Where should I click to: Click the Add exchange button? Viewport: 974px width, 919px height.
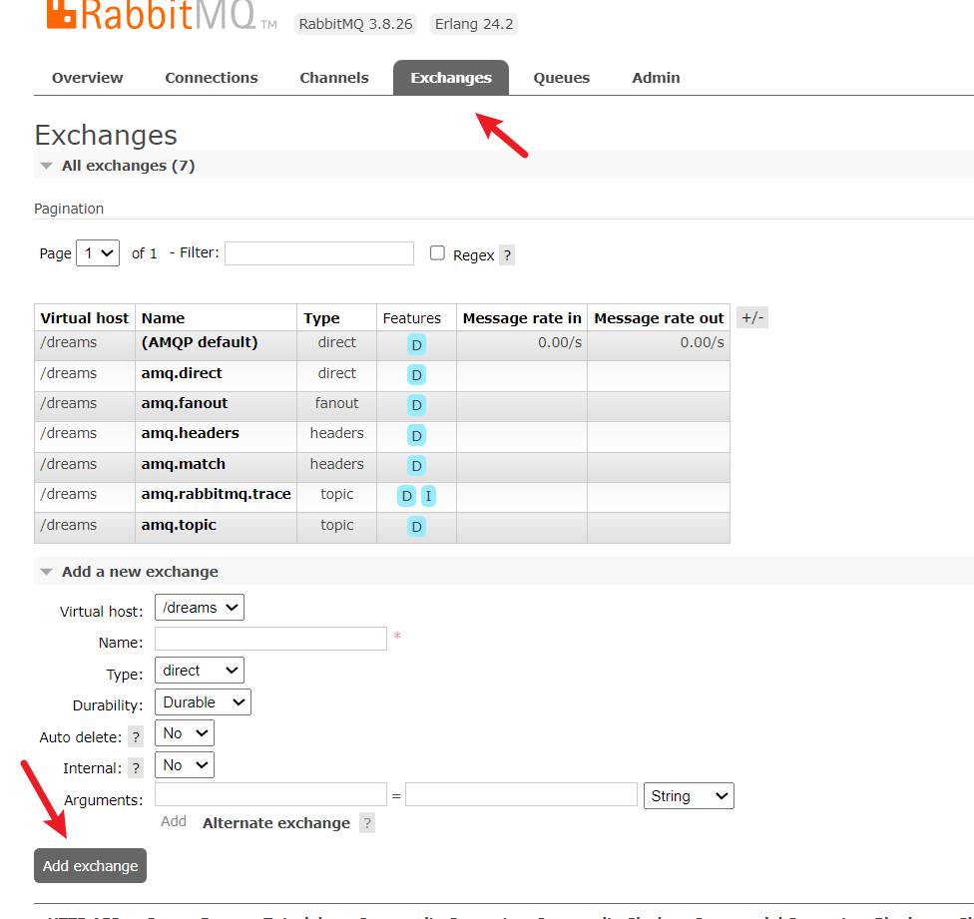pos(90,866)
